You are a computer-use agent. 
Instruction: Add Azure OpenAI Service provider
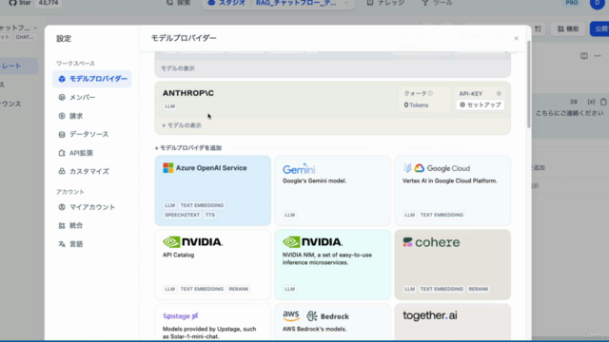(213, 190)
